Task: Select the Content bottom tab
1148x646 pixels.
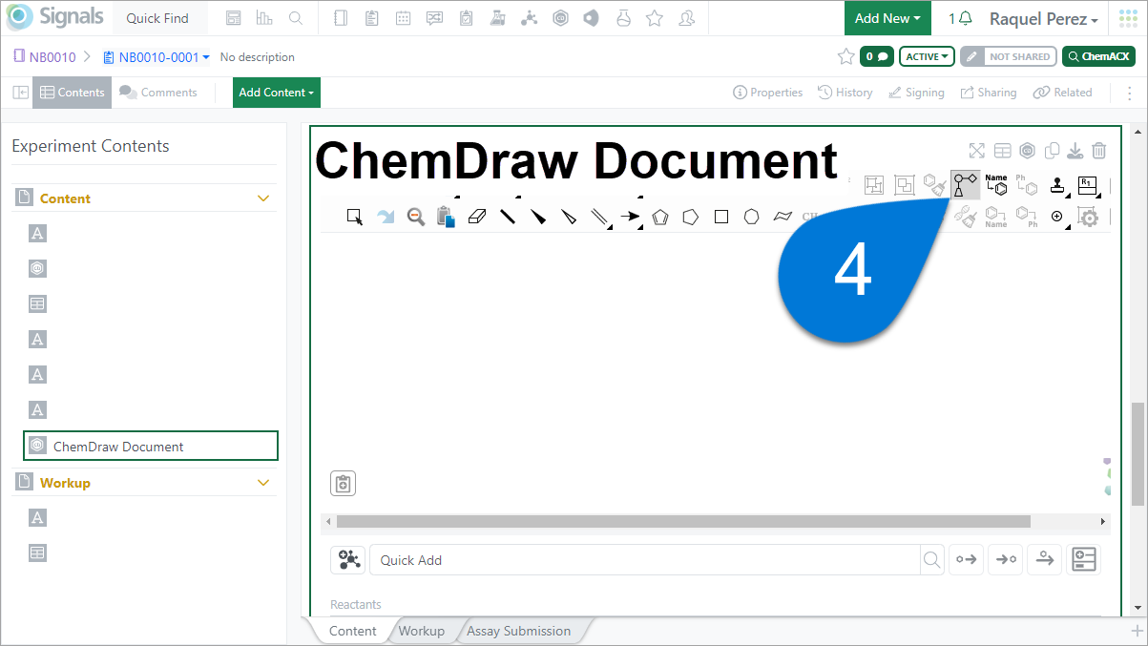Action: [x=353, y=631]
